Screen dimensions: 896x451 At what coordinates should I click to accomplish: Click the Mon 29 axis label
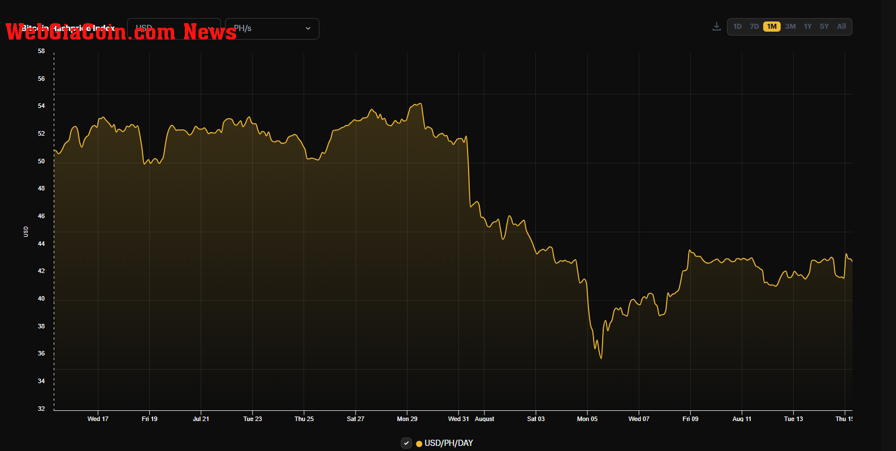coord(407,419)
